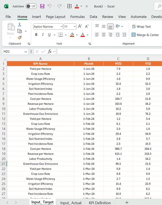The height and width of the screenshot is (205, 162).
Task: Click Merge & Center button
Action: pos(145,35)
